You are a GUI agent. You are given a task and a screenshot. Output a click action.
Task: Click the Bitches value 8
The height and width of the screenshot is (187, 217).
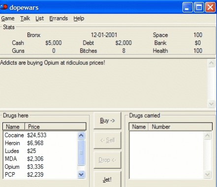[124, 51]
